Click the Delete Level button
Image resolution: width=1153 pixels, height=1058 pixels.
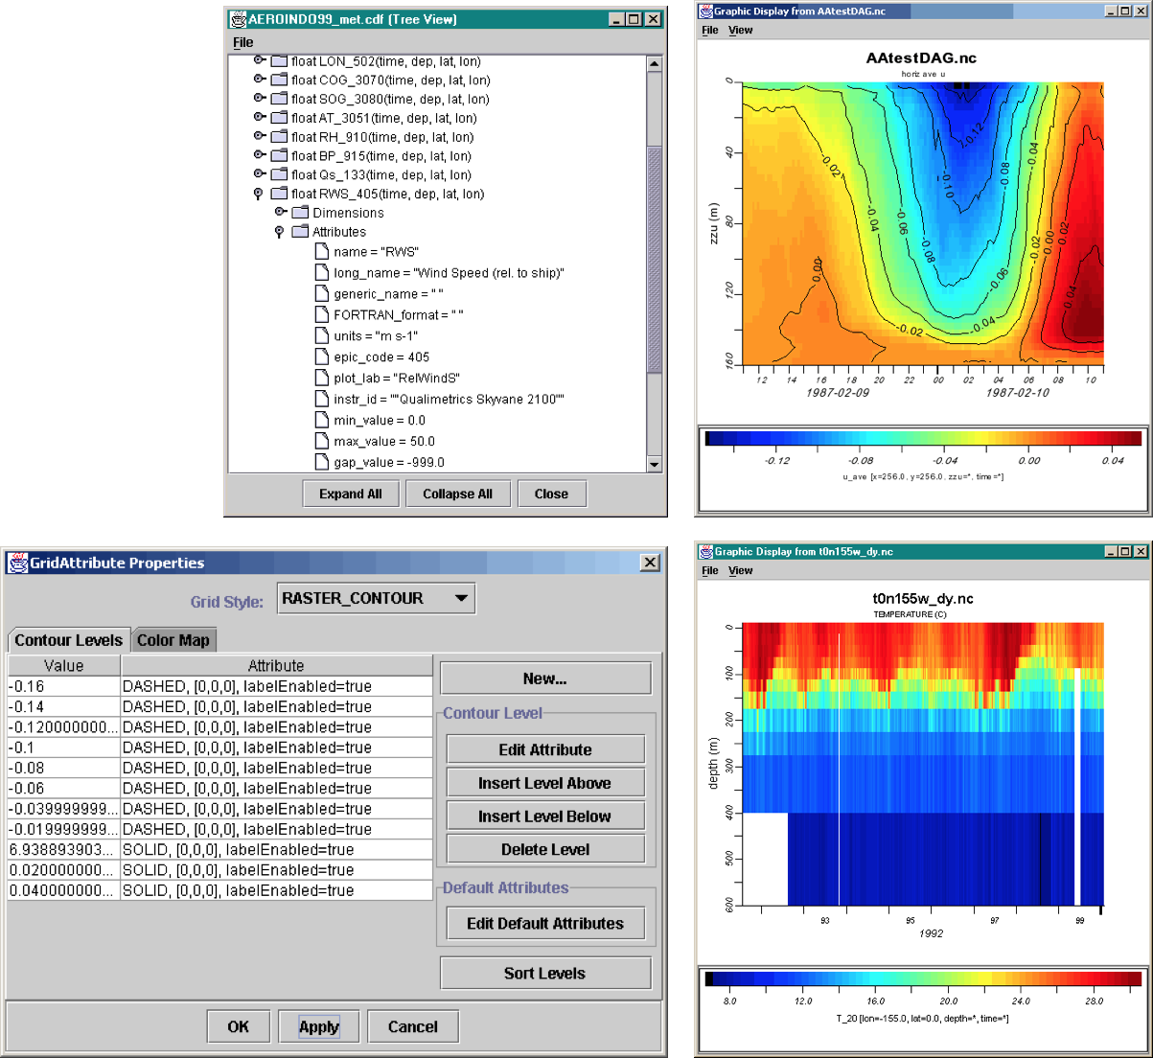click(x=545, y=849)
